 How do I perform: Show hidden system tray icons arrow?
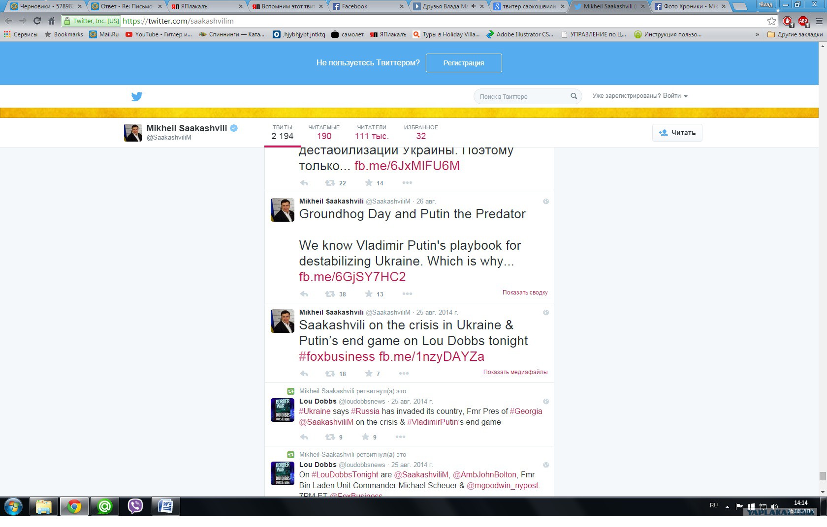pos(727,506)
